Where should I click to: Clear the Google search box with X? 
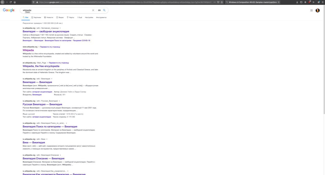pos(93,10)
